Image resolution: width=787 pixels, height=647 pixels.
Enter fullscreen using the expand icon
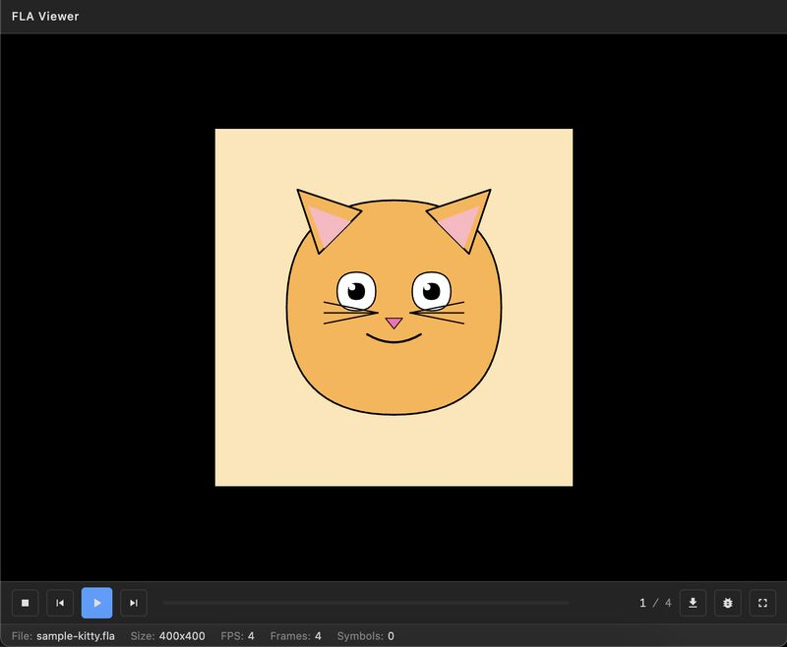[762, 603]
